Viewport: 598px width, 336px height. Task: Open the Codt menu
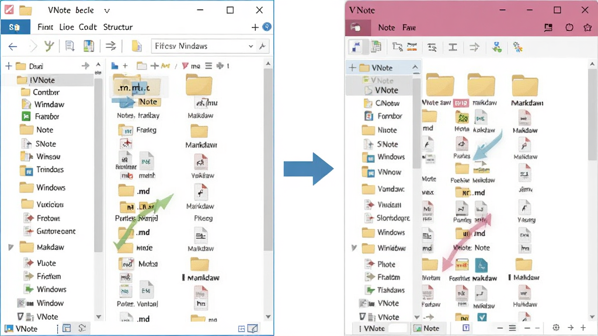click(x=88, y=27)
